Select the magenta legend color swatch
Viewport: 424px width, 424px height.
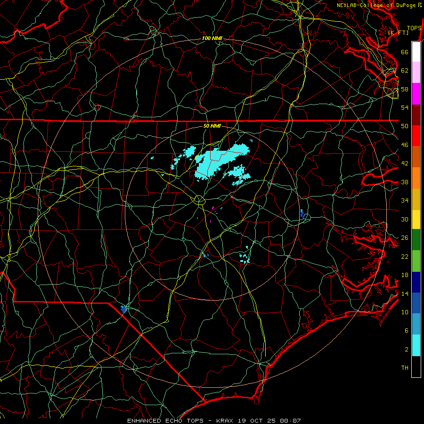tap(416, 94)
